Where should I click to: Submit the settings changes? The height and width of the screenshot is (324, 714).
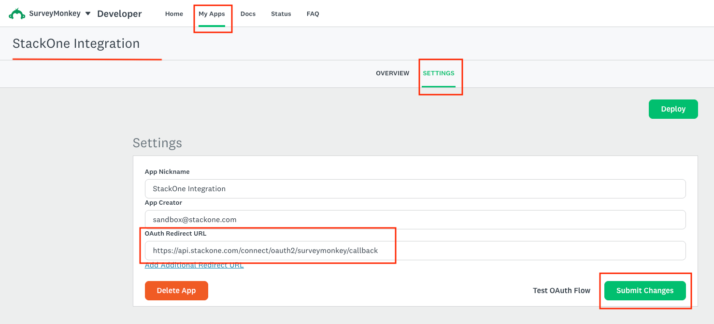(645, 291)
